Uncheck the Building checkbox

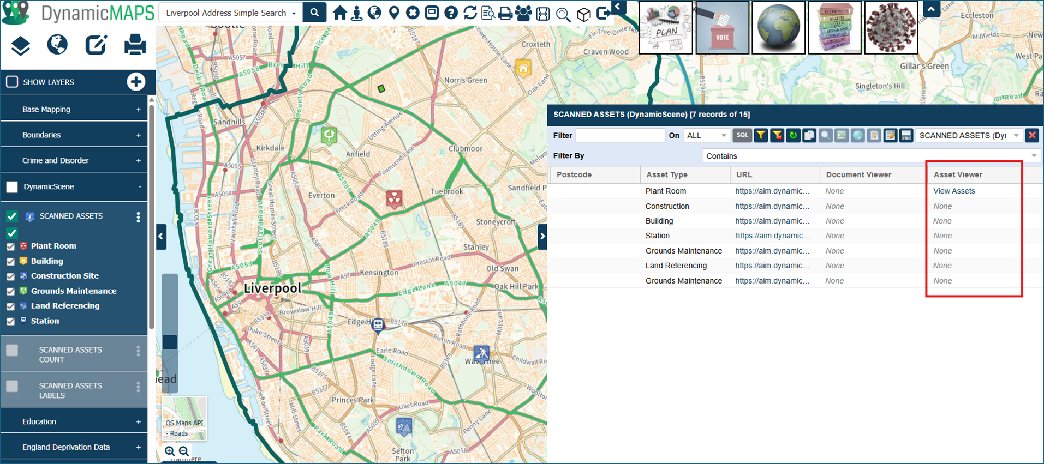click(x=10, y=262)
